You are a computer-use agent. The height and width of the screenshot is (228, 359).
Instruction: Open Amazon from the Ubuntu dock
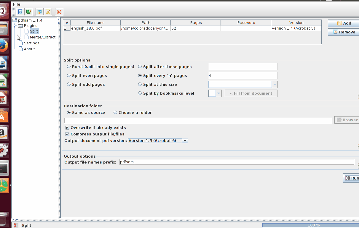pyautogui.click(x=4, y=133)
